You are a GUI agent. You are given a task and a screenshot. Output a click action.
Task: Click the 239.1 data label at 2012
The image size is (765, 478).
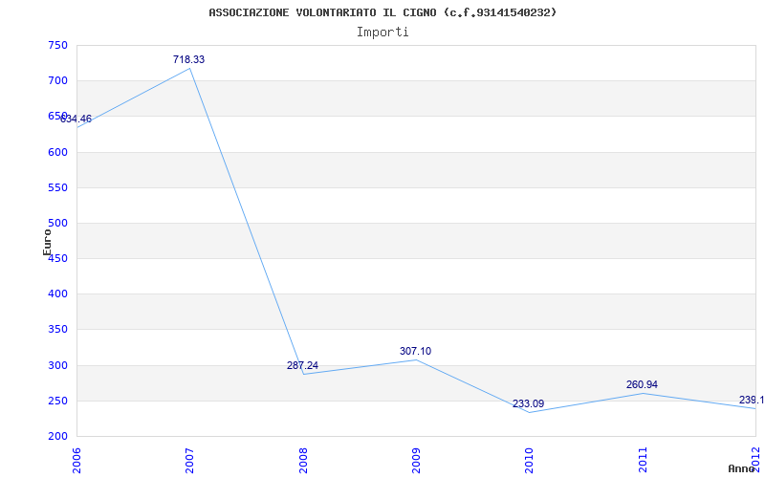[752, 400]
